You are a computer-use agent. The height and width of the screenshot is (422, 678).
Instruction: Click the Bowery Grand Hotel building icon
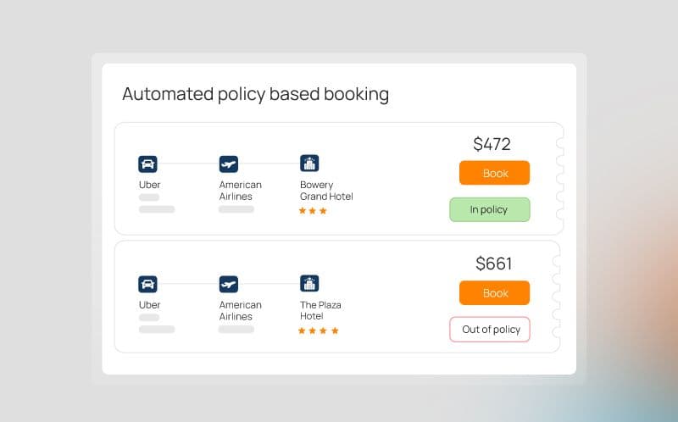pos(309,164)
